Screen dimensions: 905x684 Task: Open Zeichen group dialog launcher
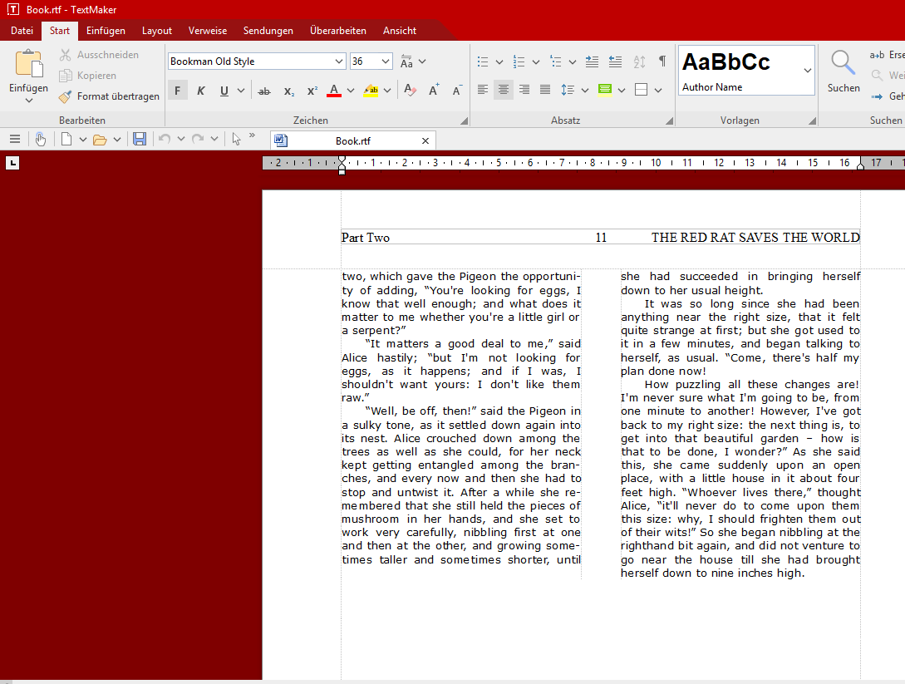click(464, 121)
